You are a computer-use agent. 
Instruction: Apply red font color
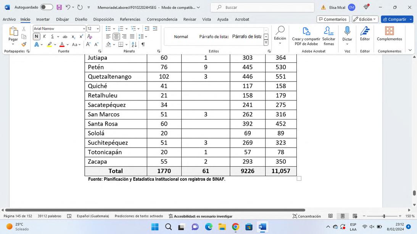coord(62,44)
